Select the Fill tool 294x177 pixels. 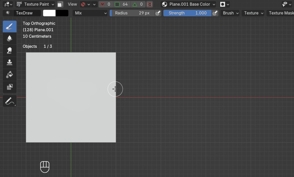[9, 75]
